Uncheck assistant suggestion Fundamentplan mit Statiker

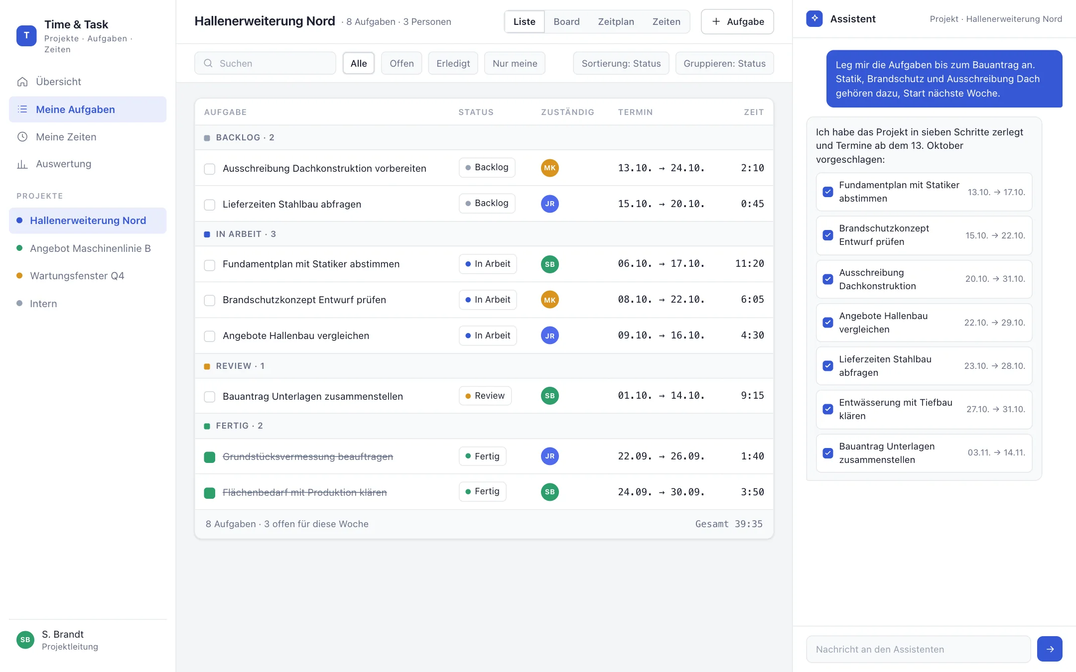828,192
